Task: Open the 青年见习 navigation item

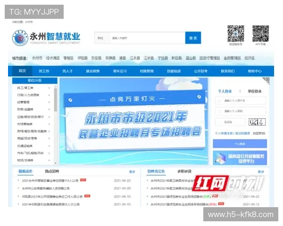Action: (120, 71)
